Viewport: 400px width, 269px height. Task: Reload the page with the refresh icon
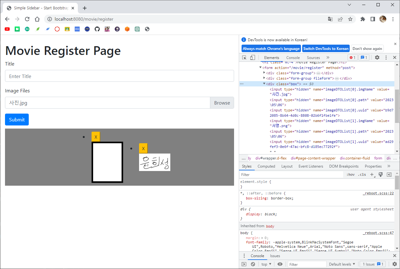pyautogui.click(x=27, y=19)
